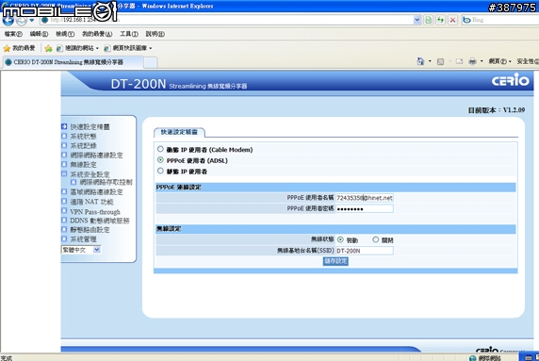Click the arrow icon beside 快速設定精靈
Viewport: 539px width, 361px height.
pos(64,126)
